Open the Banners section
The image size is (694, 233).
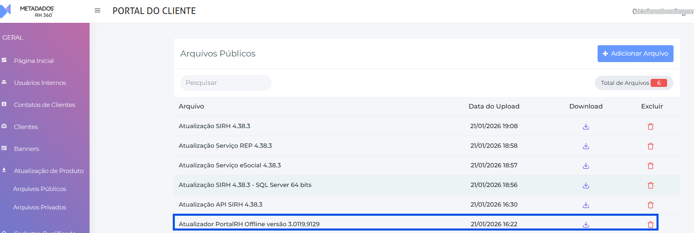[27, 149]
